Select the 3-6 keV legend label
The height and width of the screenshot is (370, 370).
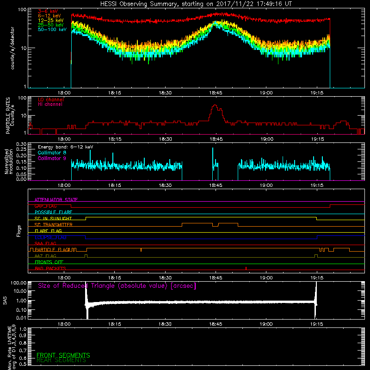[48, 11]
